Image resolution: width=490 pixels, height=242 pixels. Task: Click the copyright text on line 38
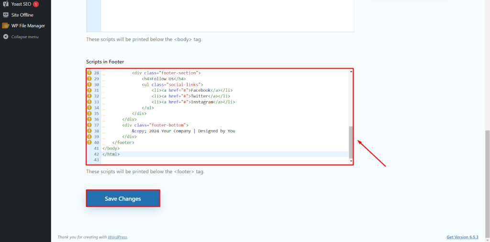click(x=183, y=131)
